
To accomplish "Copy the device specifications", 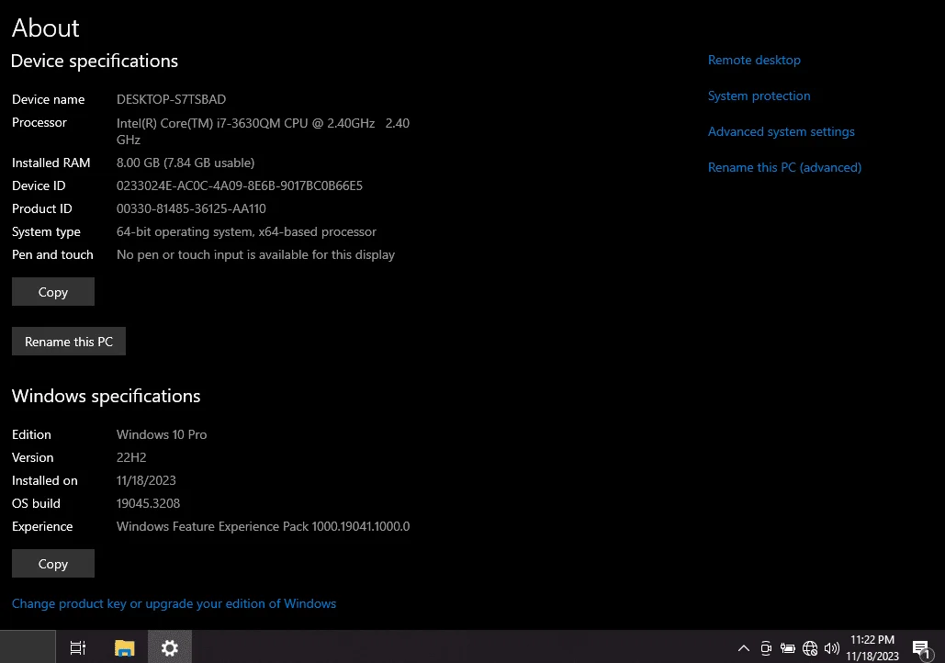I will coord(53,292).
